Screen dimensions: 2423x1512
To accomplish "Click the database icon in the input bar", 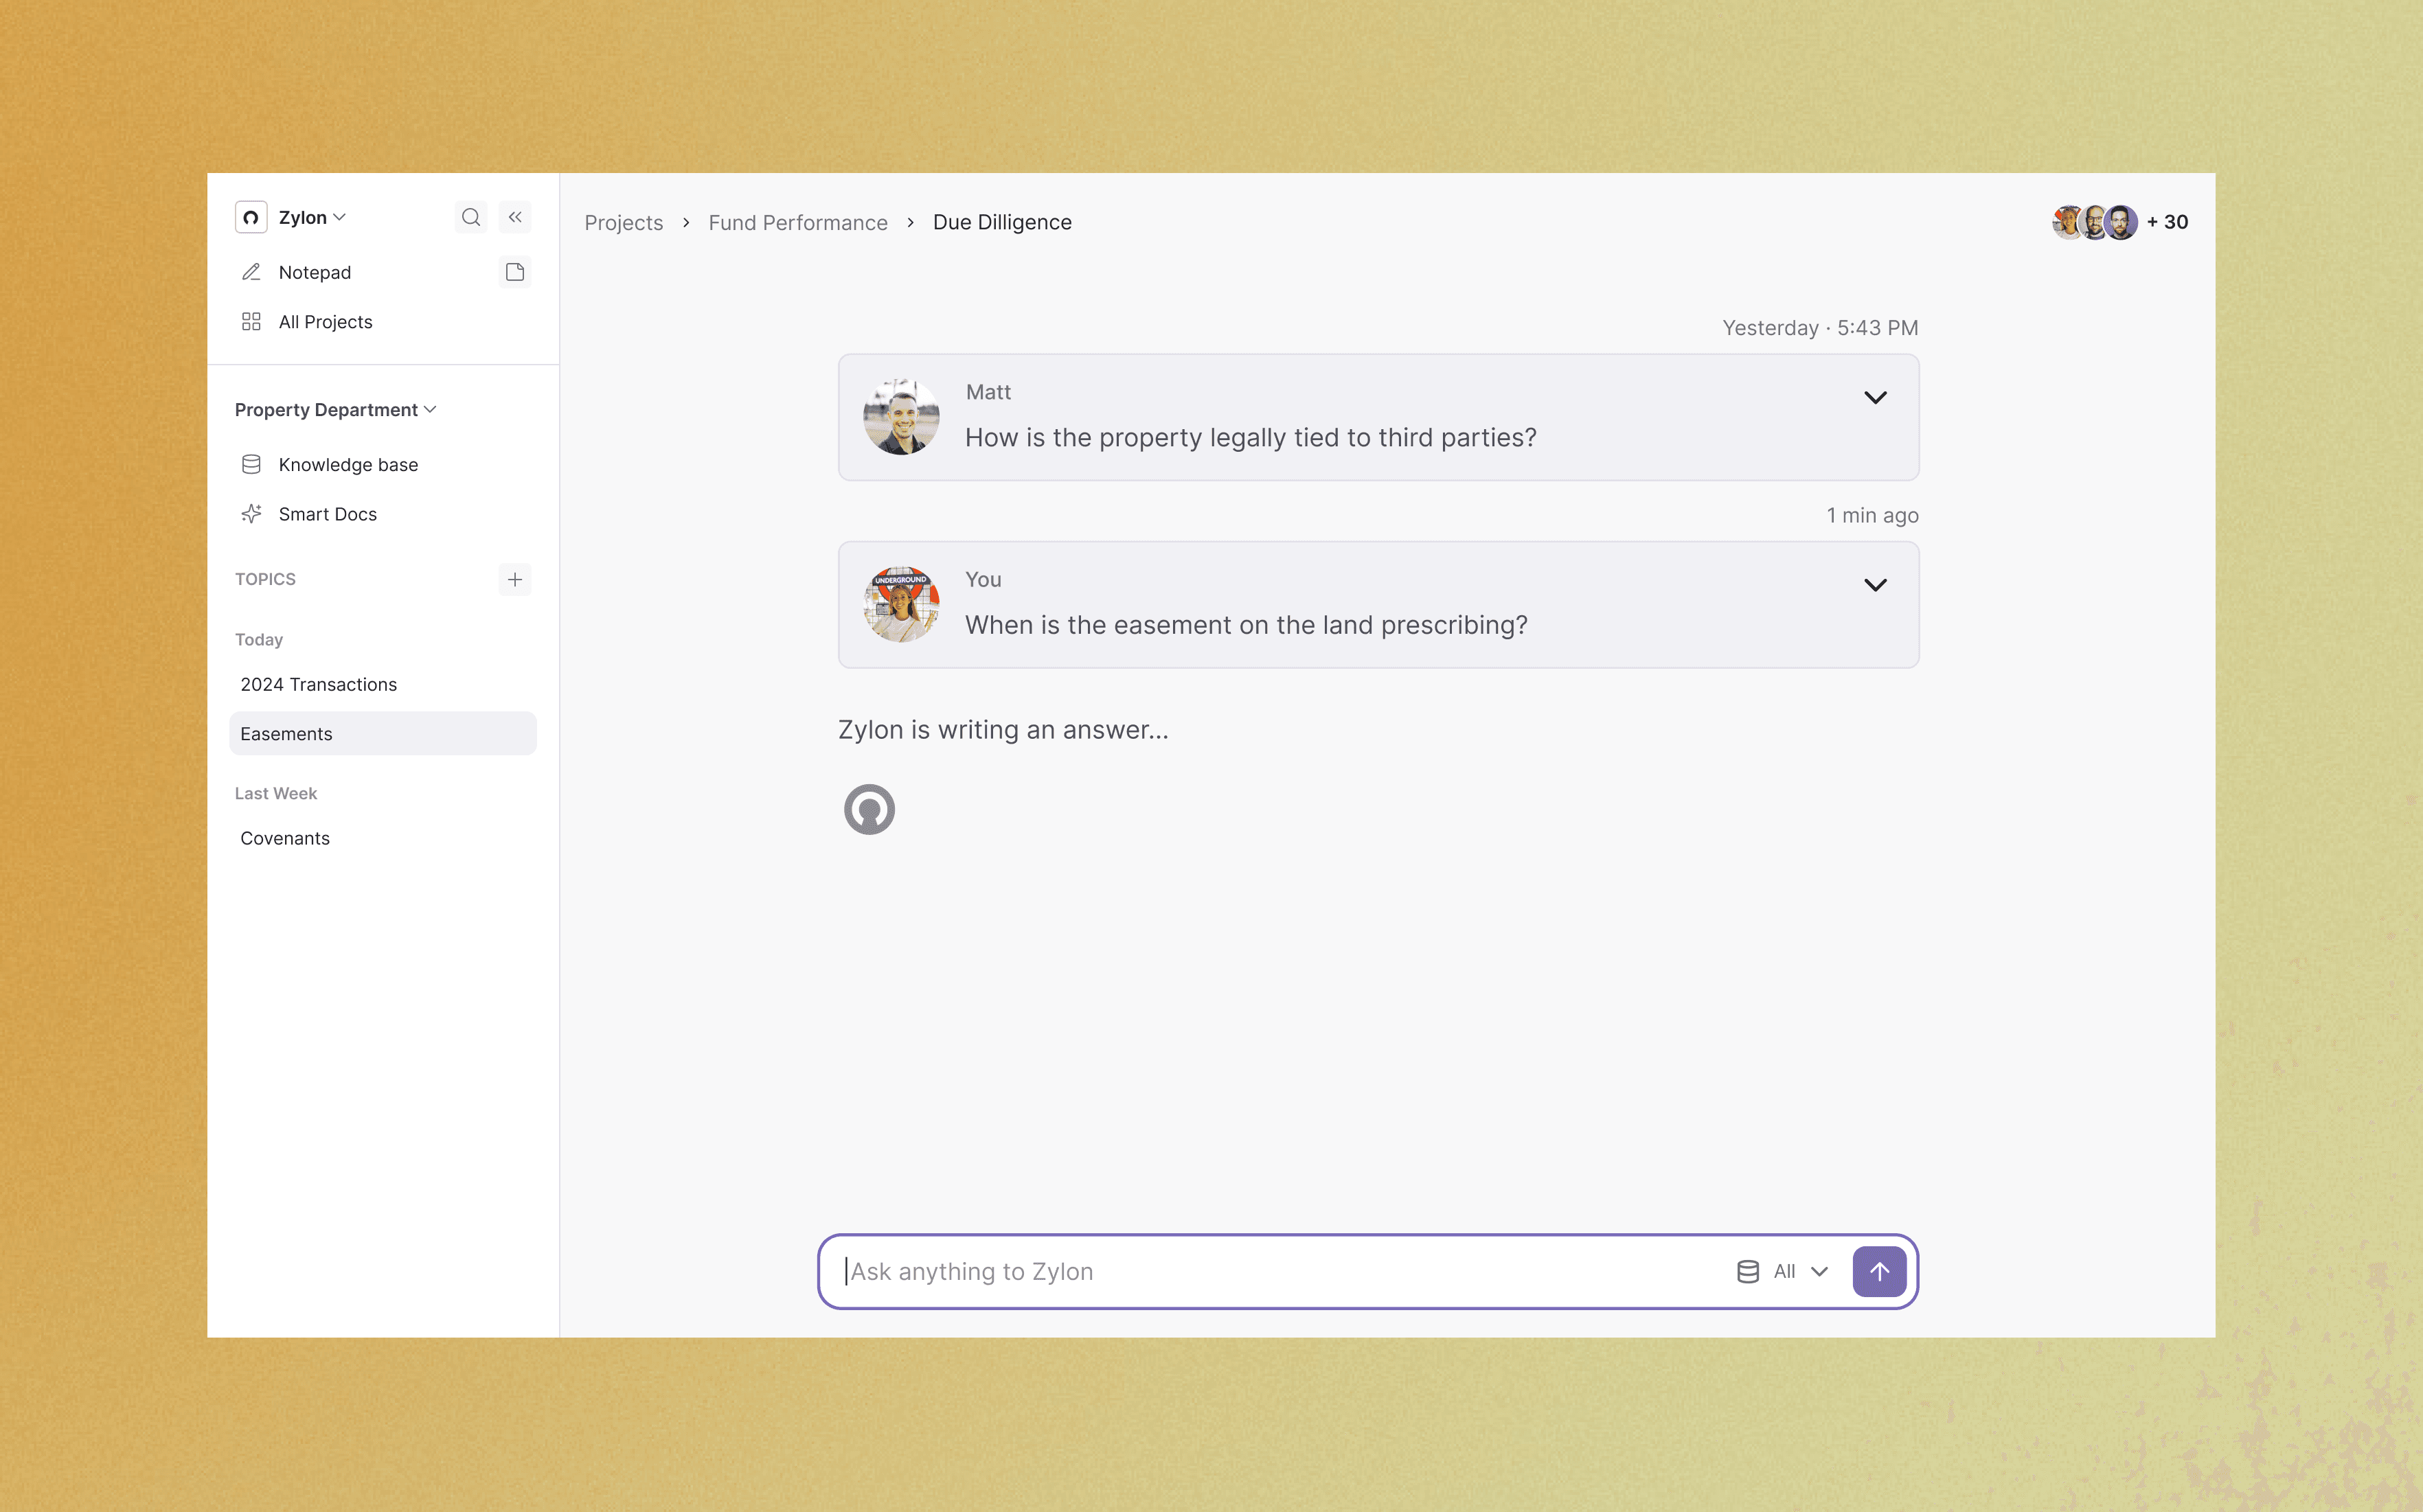I will coord(1747,1271).
